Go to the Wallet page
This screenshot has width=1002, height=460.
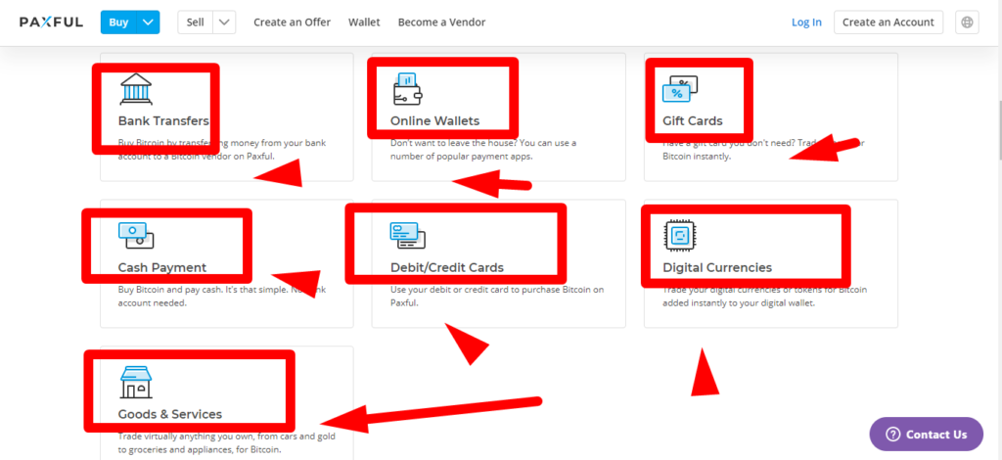364,23
